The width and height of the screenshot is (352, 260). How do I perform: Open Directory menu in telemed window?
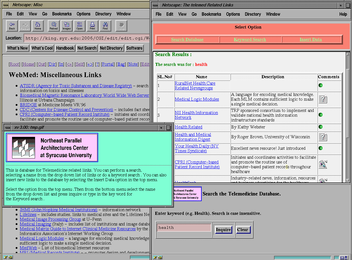tap(253, 14)
